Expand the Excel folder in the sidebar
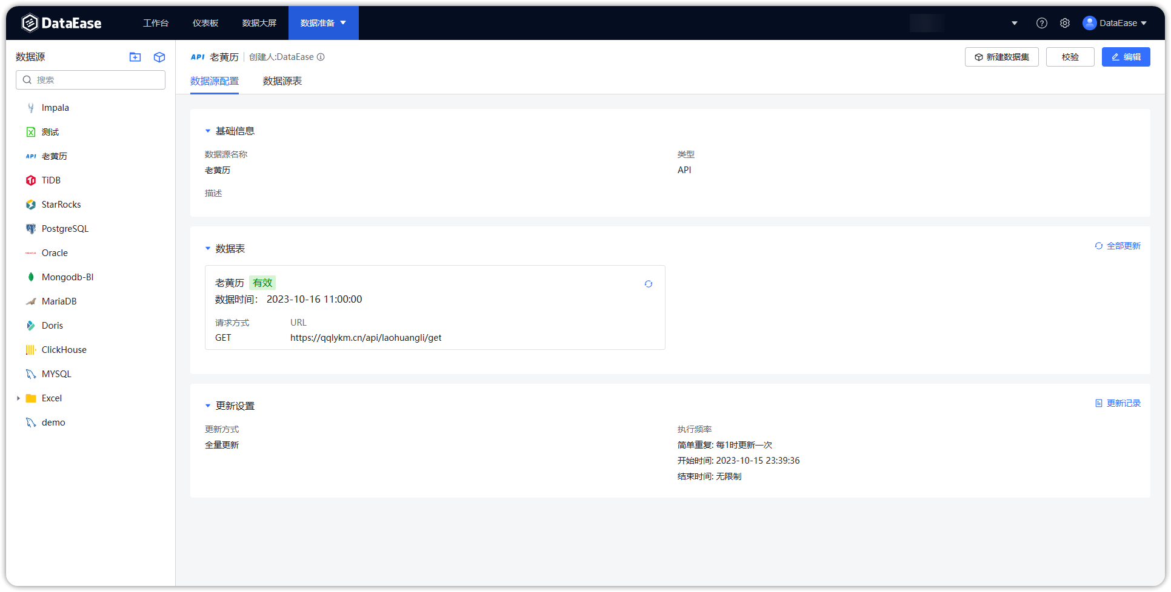Viewport: 1171px width, 592px height. click(18, 398)
